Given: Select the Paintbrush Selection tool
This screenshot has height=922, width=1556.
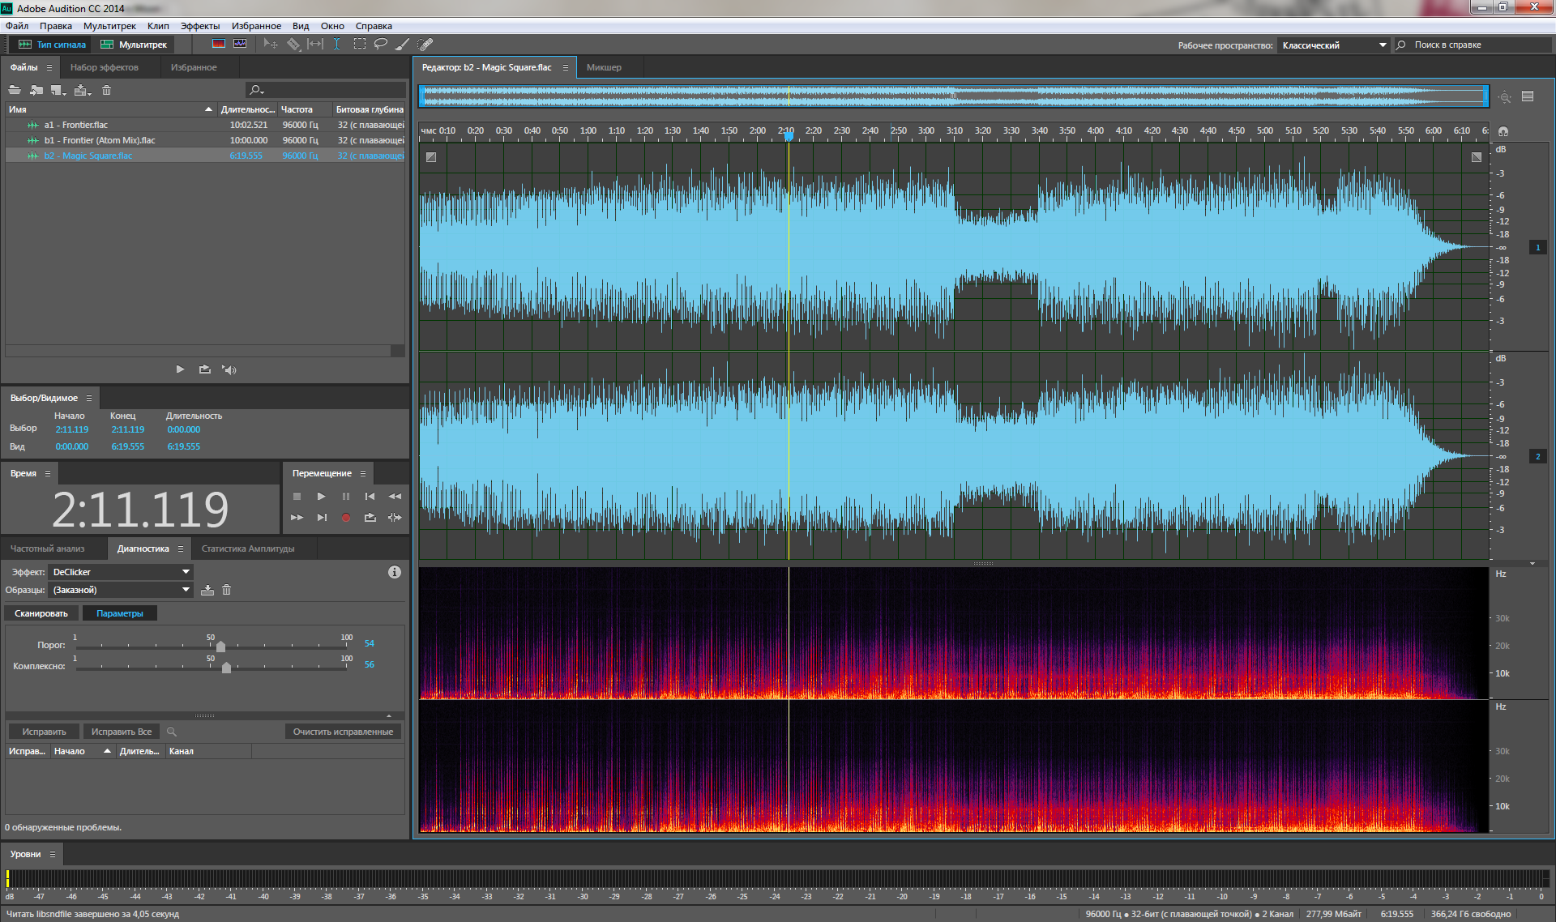Looking at the screenshot, I should click(402, 44).
